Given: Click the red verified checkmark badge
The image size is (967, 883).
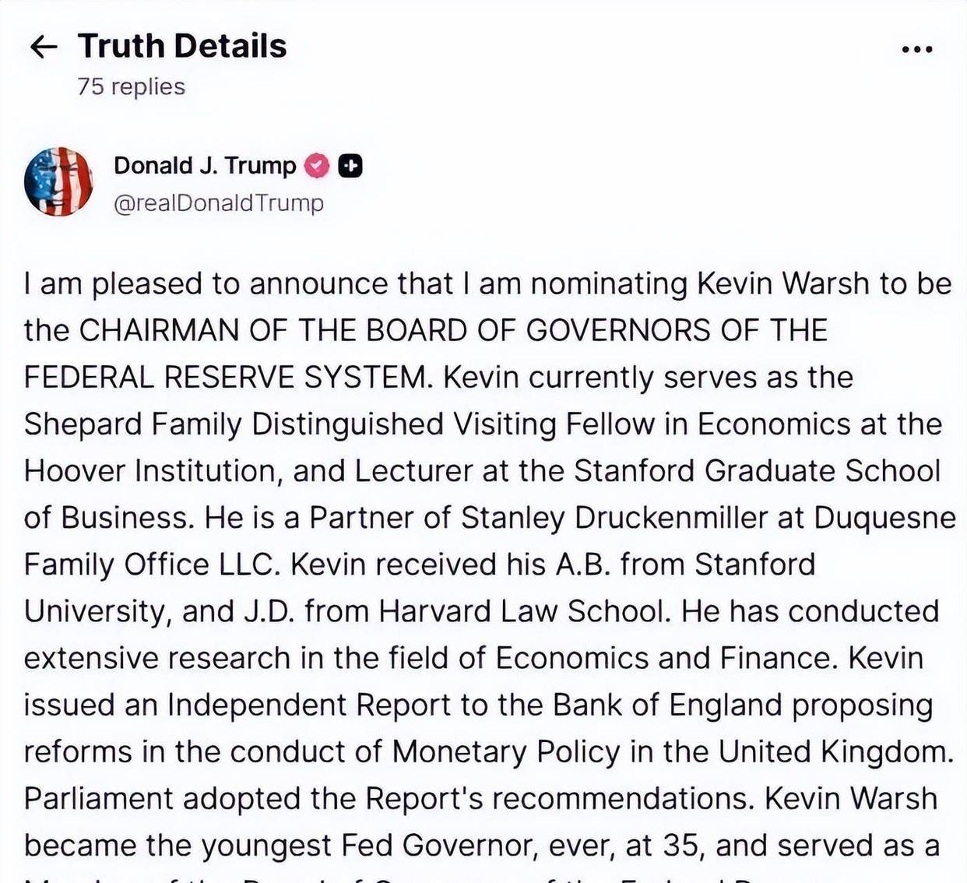Looking at the screenshot, I should click(x=317, y=166).
